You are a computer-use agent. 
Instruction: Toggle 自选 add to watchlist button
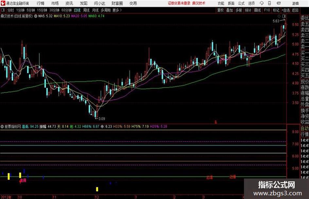click(286, 10)
